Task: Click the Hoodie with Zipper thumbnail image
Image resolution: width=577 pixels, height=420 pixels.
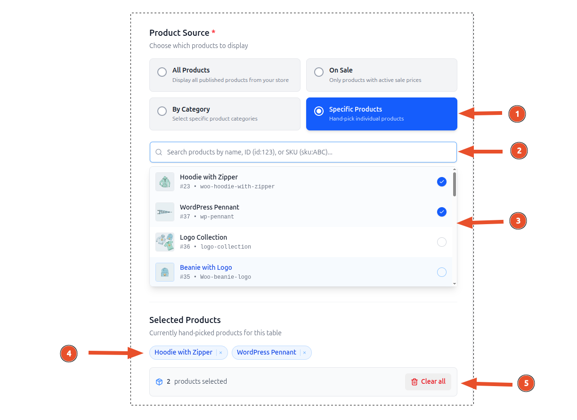Action: tap(164, 181)
